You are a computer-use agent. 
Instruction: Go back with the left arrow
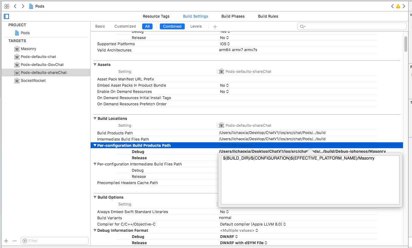tap(15, 6)
